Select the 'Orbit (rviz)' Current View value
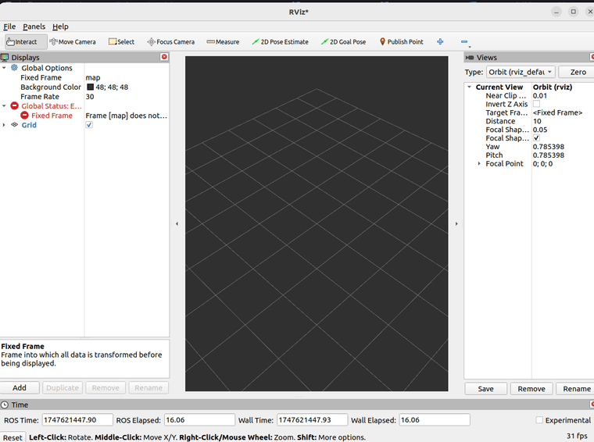Viewport: 594px width, 442px height. click(553, 87)
